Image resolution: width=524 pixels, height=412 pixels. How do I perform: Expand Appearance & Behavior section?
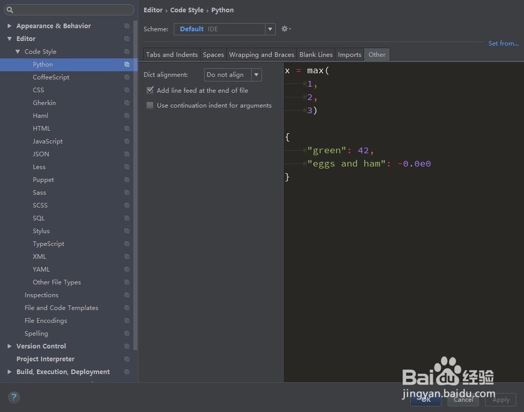pos(9,26)
